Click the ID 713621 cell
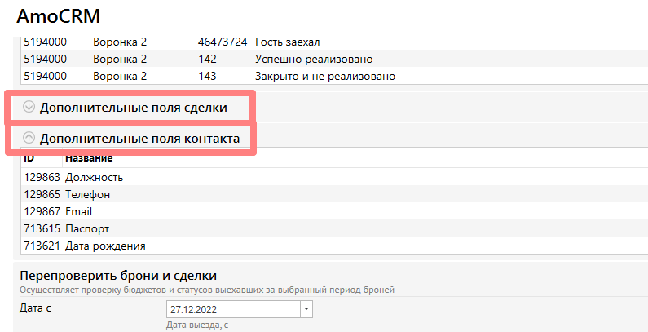The width and height of the screenshot is (648, 332). click(x=42, y=246)
